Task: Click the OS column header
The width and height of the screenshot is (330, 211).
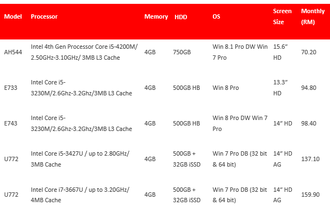Action: 216,16
